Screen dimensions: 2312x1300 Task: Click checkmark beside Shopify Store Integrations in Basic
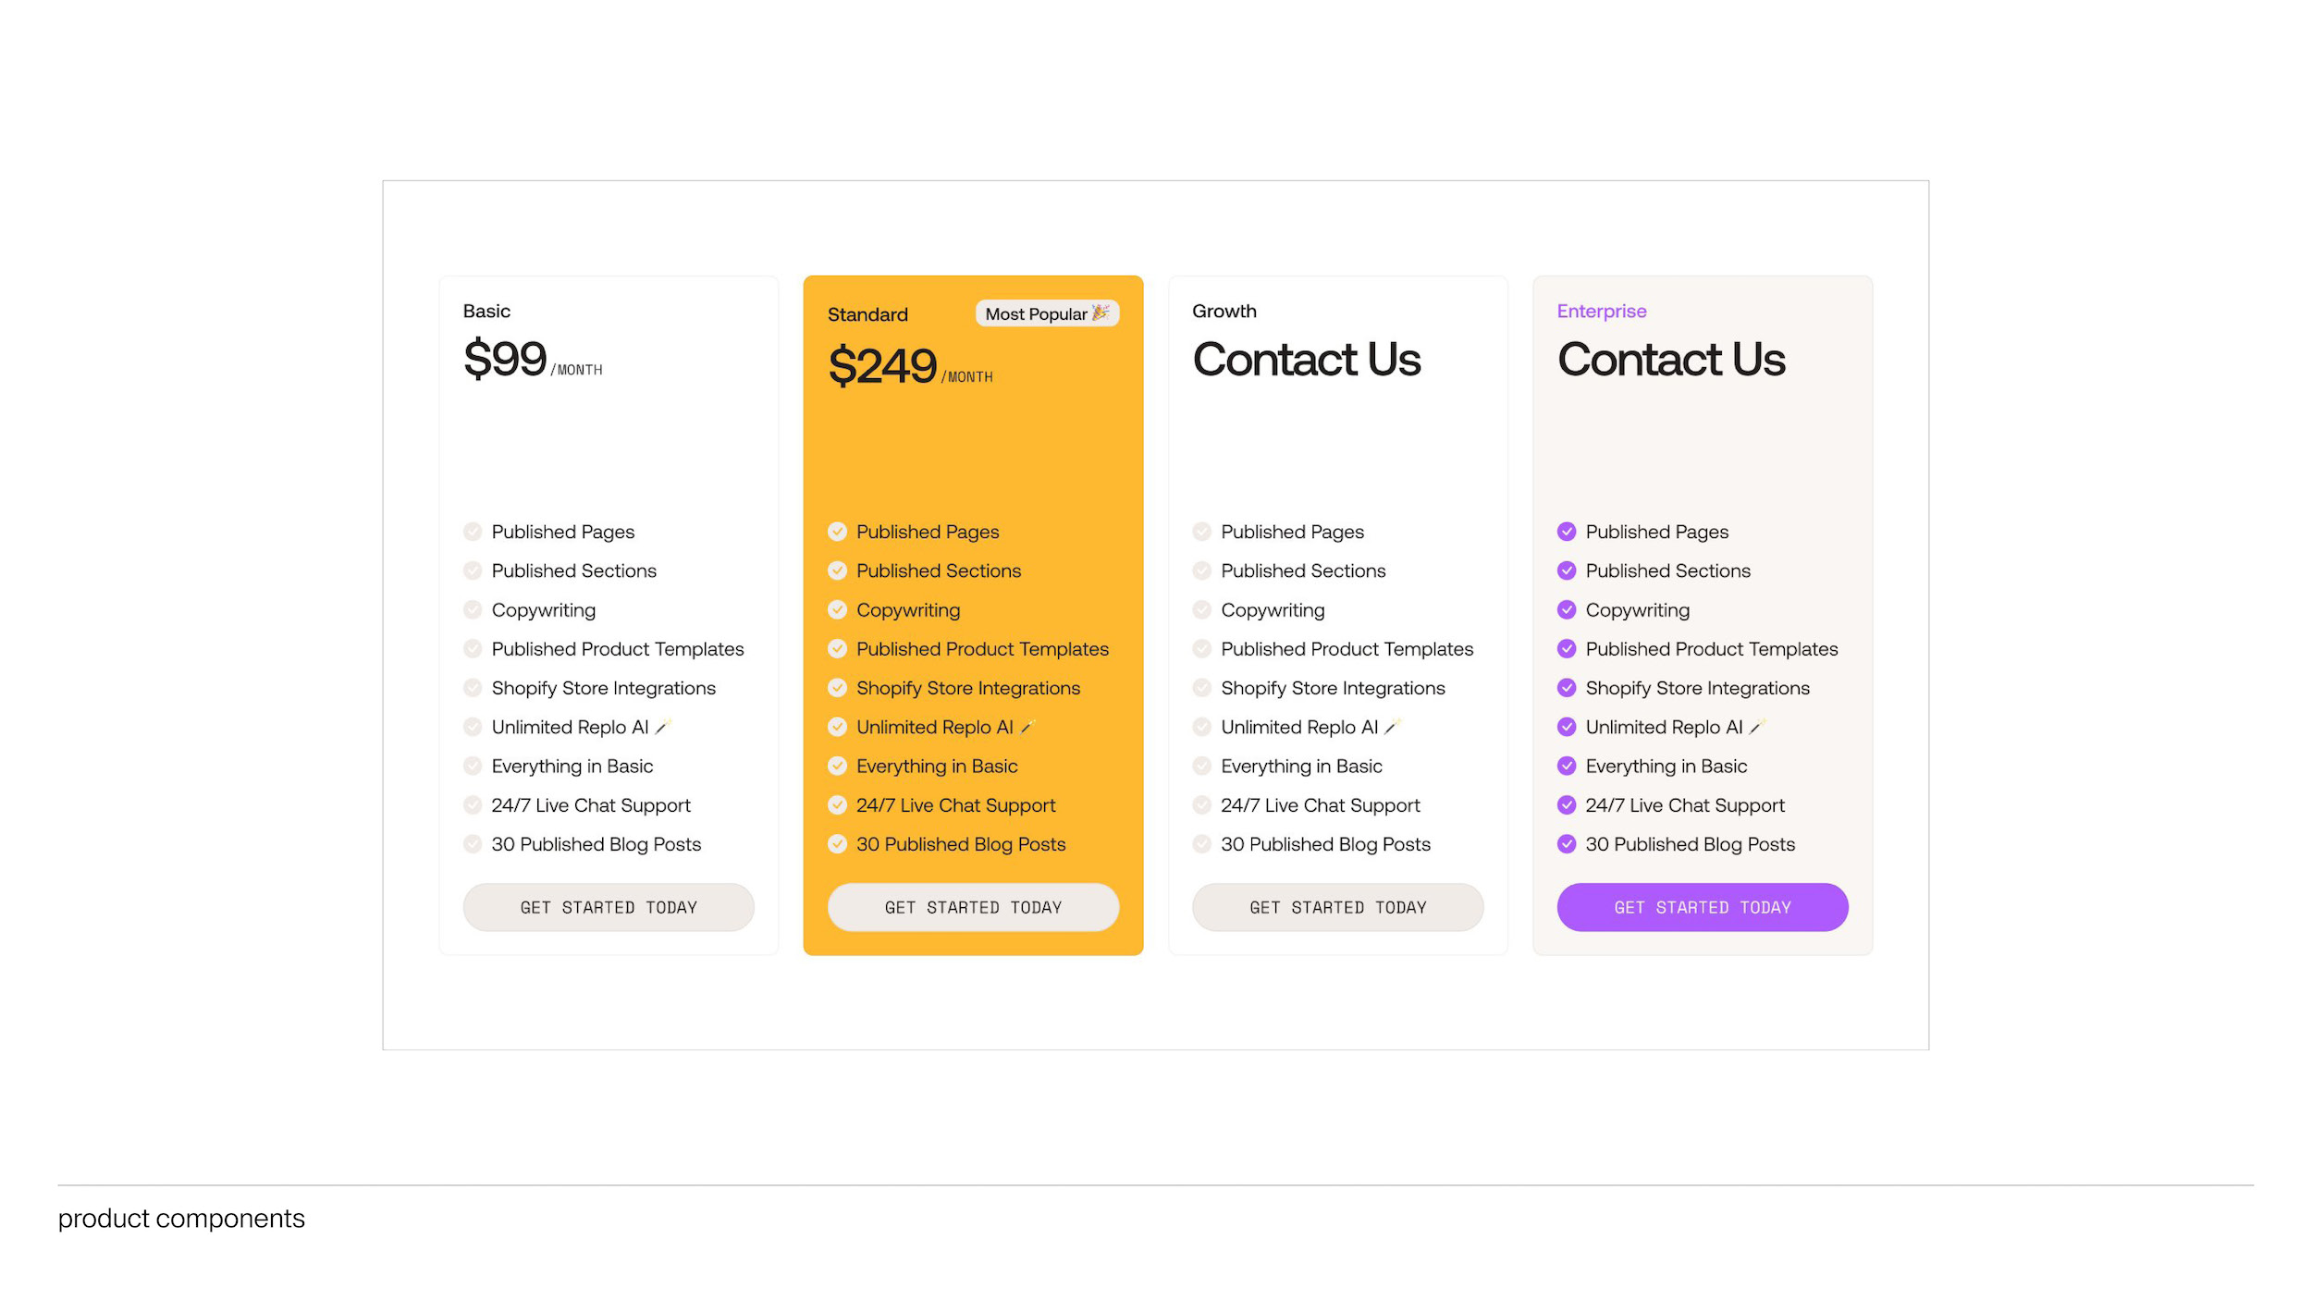pos(473,688)
